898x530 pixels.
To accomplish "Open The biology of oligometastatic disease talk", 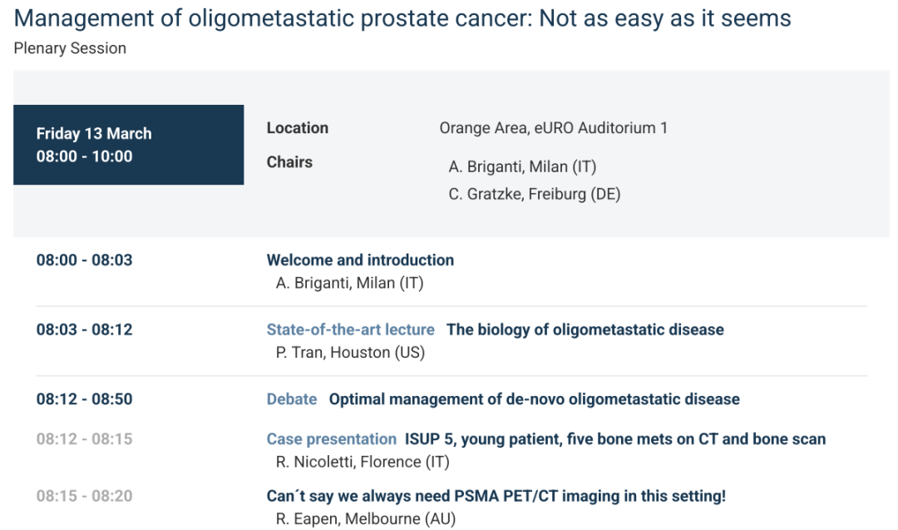I will point(585,329).
